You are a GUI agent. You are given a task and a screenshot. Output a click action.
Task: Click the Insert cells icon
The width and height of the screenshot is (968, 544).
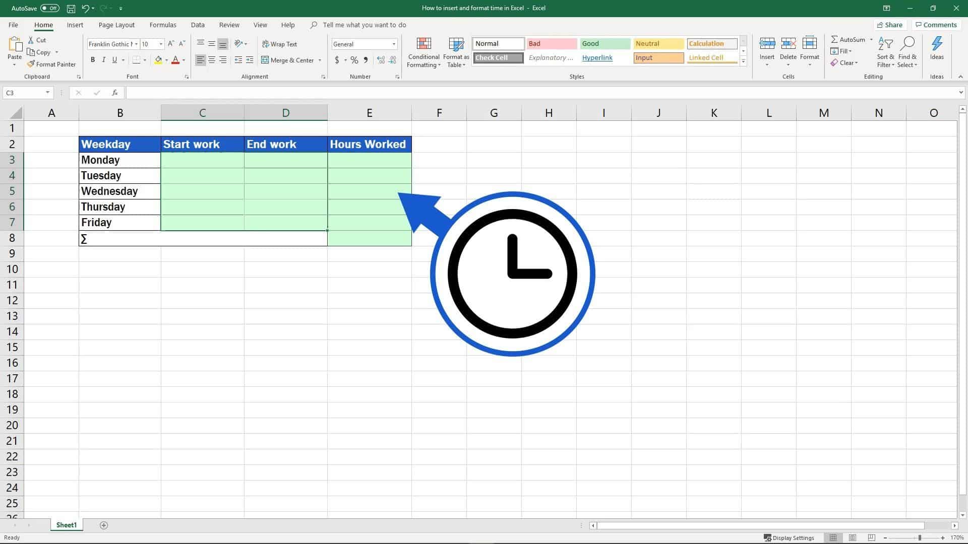click(767, 44)
